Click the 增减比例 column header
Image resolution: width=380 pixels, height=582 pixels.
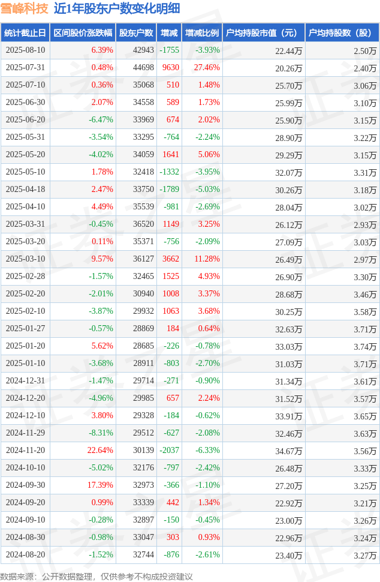tap(201, 32)
